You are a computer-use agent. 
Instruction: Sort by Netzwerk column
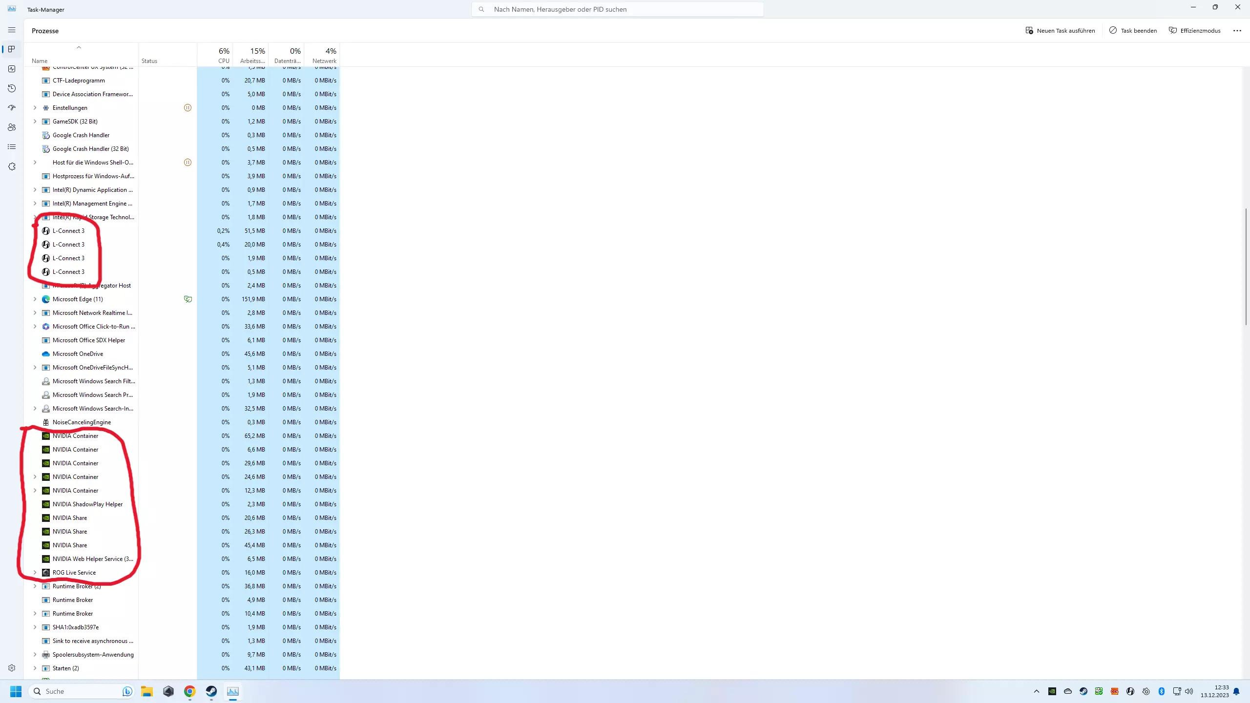tap(322, 55)
